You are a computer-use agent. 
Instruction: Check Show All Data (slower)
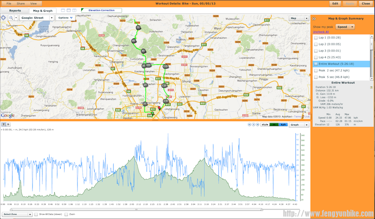coord(36,214)
